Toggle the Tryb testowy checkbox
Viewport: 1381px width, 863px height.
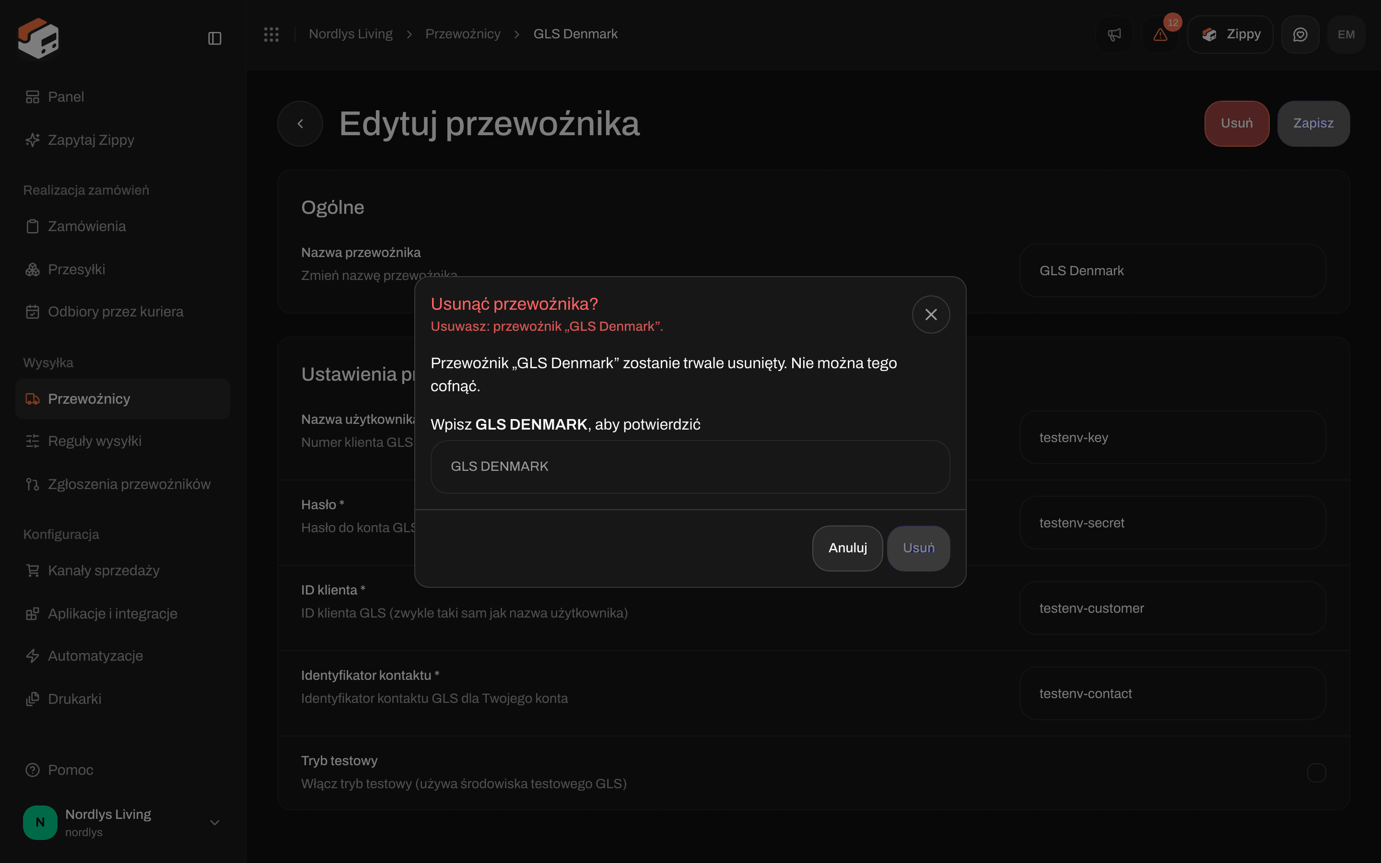(x=1316, y=773)
